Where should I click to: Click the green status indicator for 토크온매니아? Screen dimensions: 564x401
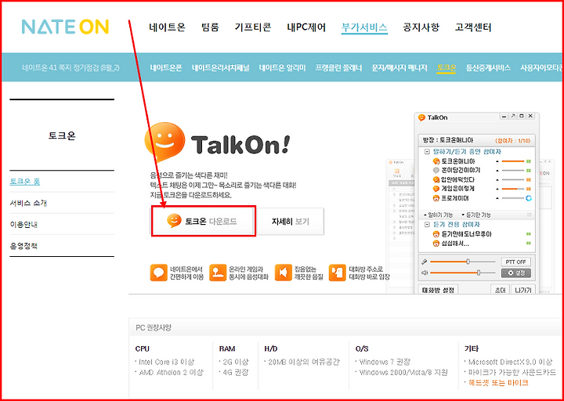[x=529, y=161]
